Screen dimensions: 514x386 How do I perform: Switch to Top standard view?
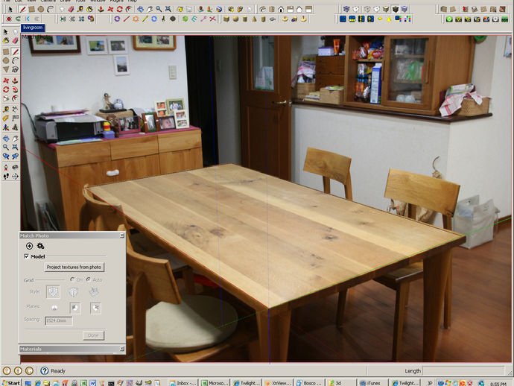pos(272,9)
